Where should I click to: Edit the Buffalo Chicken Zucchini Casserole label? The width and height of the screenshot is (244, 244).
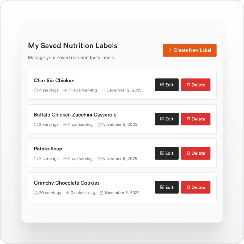tap(167, 119)
